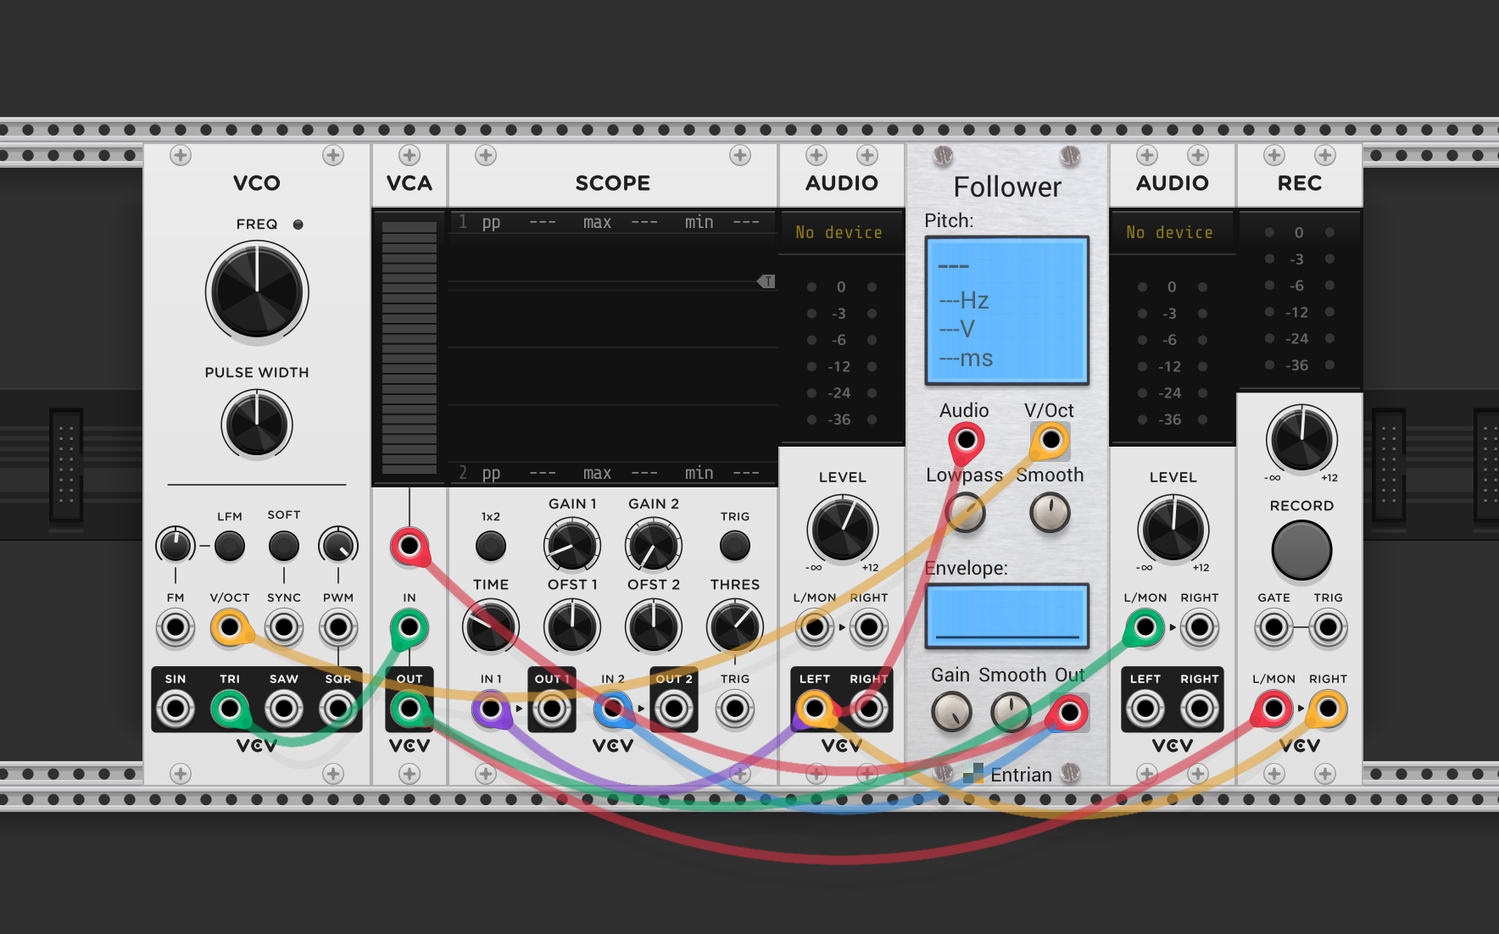Click the SCOPE OFST 2 knob
Viewport: 1499px width, 934px height.
pos(654,628)
